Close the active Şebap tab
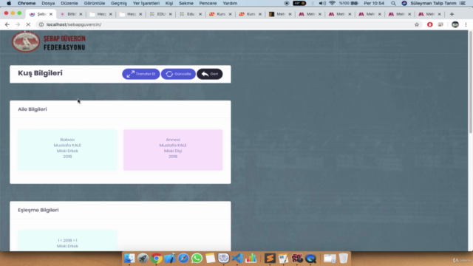 click(51, 14)
